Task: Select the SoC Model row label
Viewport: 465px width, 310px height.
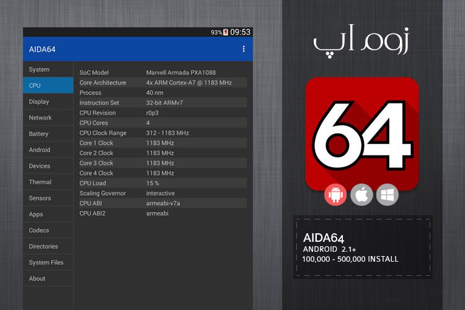Action: 94,73
